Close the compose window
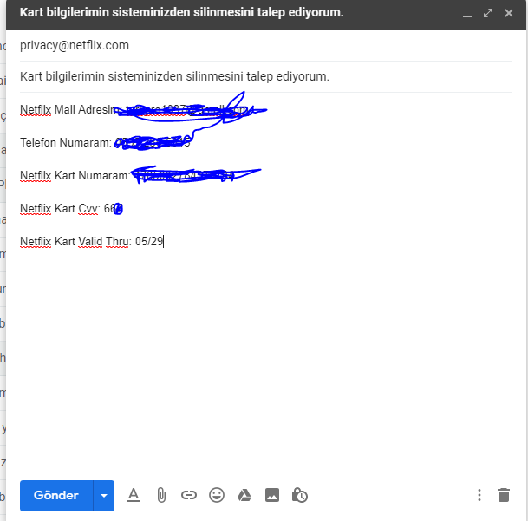 509,13
